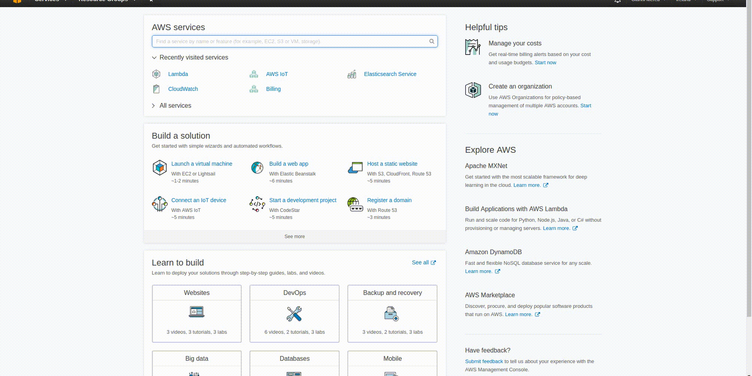Click Learn more under Amazon DynamoDB
Viewport: 752px width, 376px height.
[x=479, y=271]
